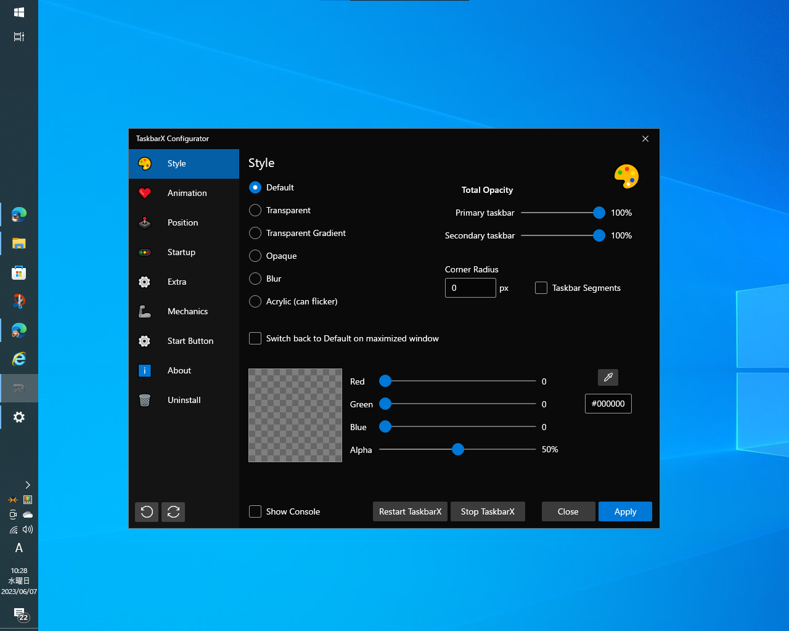Open the taskbar clock showing 10:28
The width and height of the screenshot is (789, 631).
19,581
